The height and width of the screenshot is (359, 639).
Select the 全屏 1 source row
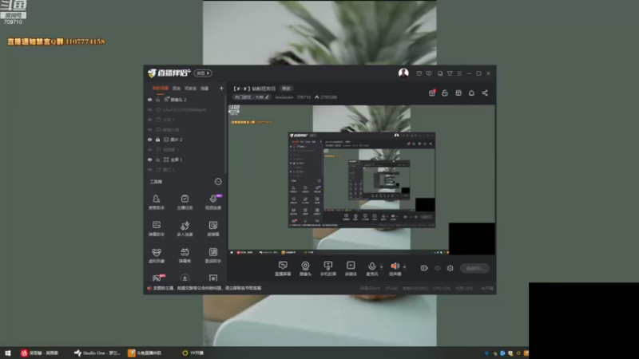185,160
